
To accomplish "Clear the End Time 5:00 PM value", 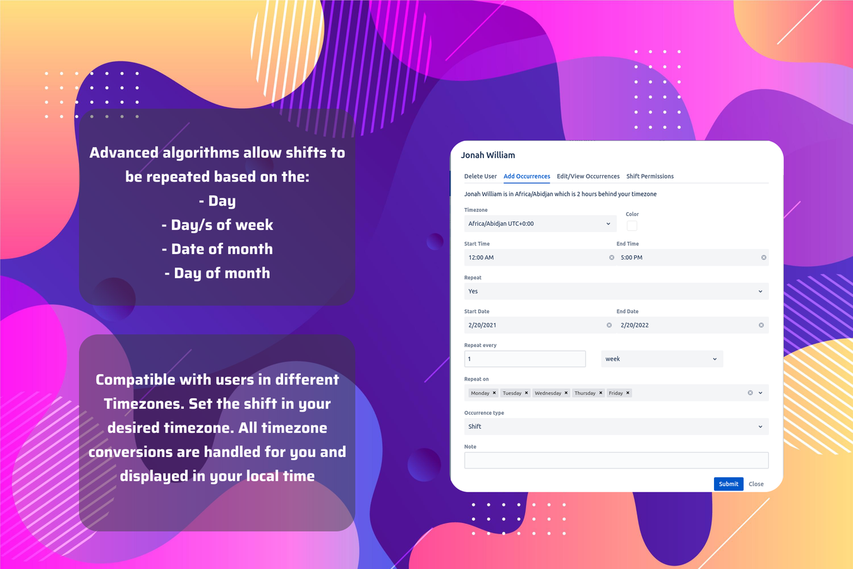I will [763, 257].
